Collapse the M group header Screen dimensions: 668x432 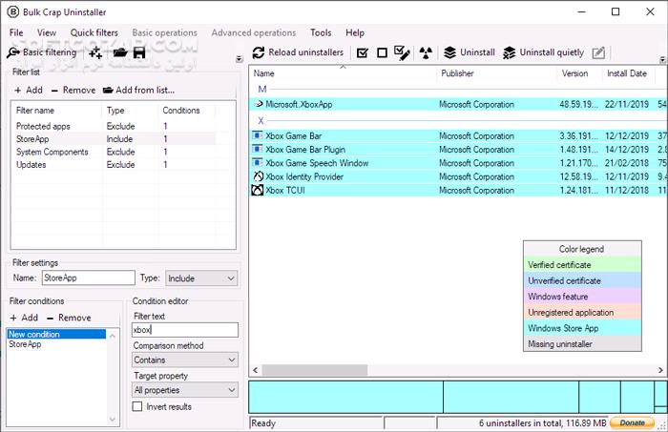pos(262,90)
